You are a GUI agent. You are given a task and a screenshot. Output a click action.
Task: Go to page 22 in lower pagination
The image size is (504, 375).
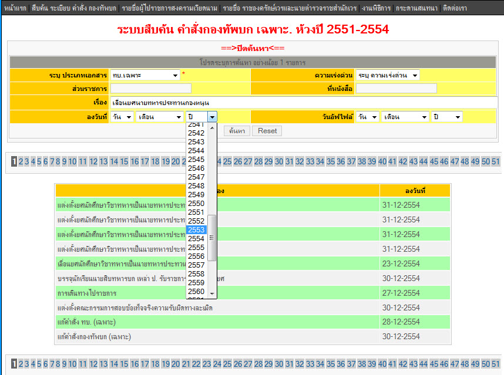point(196,364)
